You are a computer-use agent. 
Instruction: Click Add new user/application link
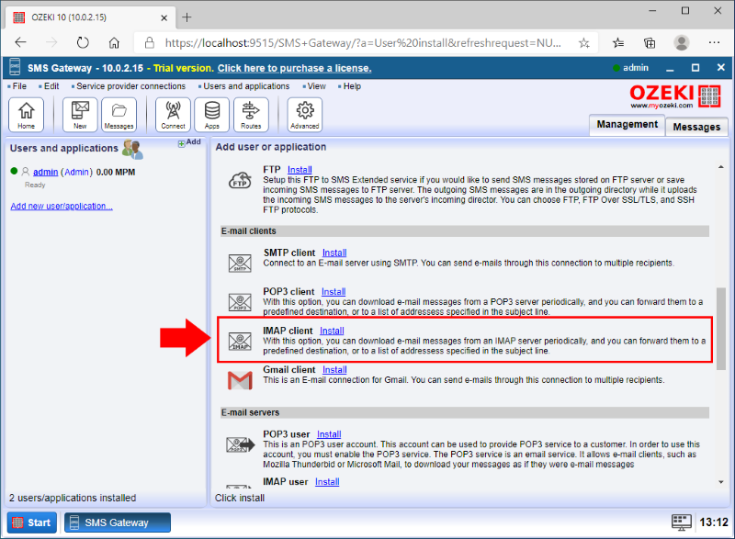62,206
